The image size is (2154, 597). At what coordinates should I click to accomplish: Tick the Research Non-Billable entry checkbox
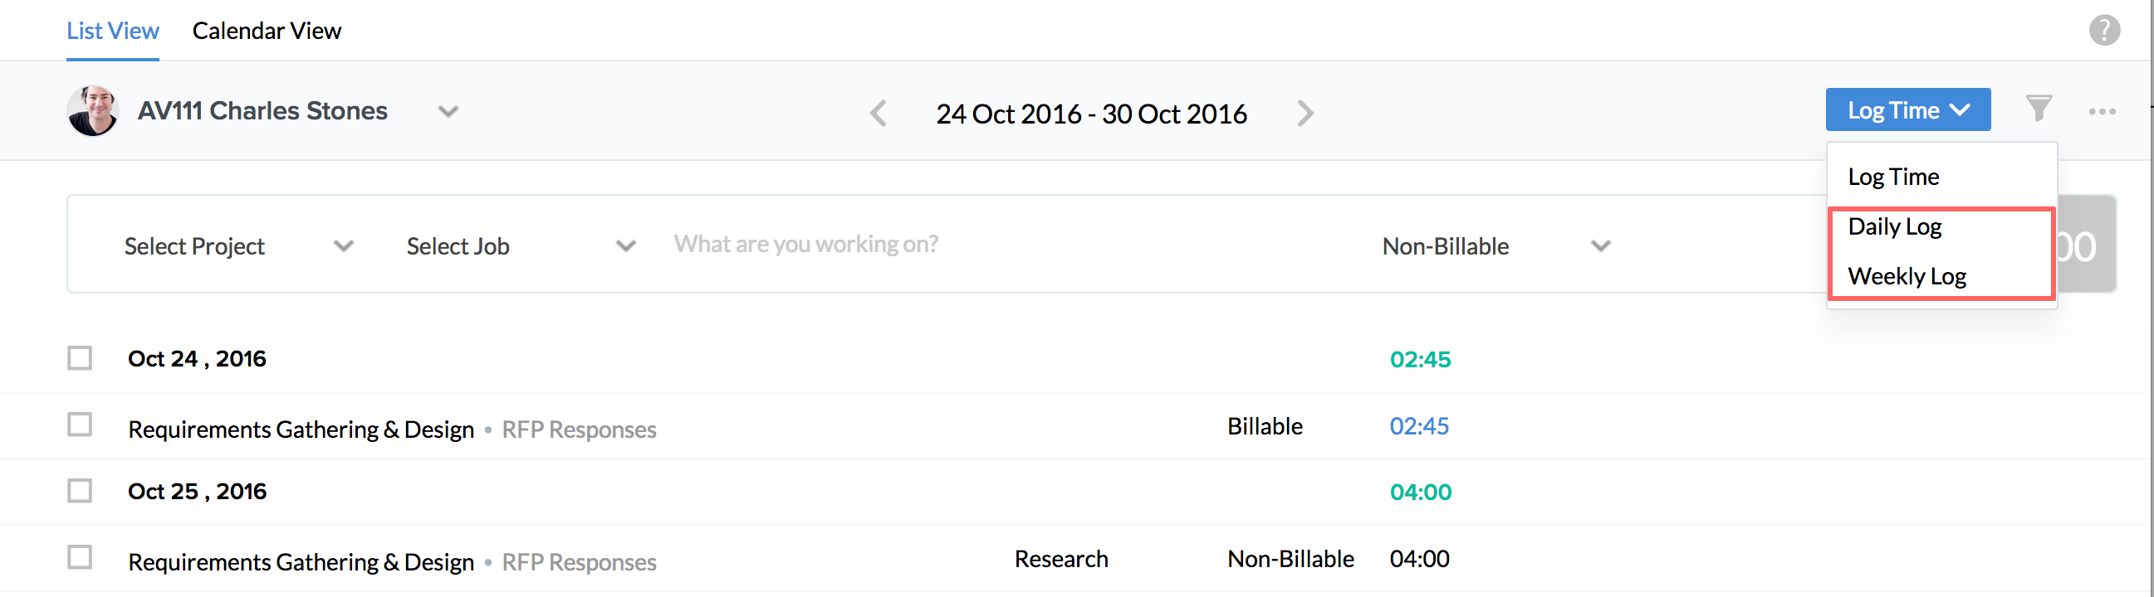pyautogui.click(x=81, y=558)
